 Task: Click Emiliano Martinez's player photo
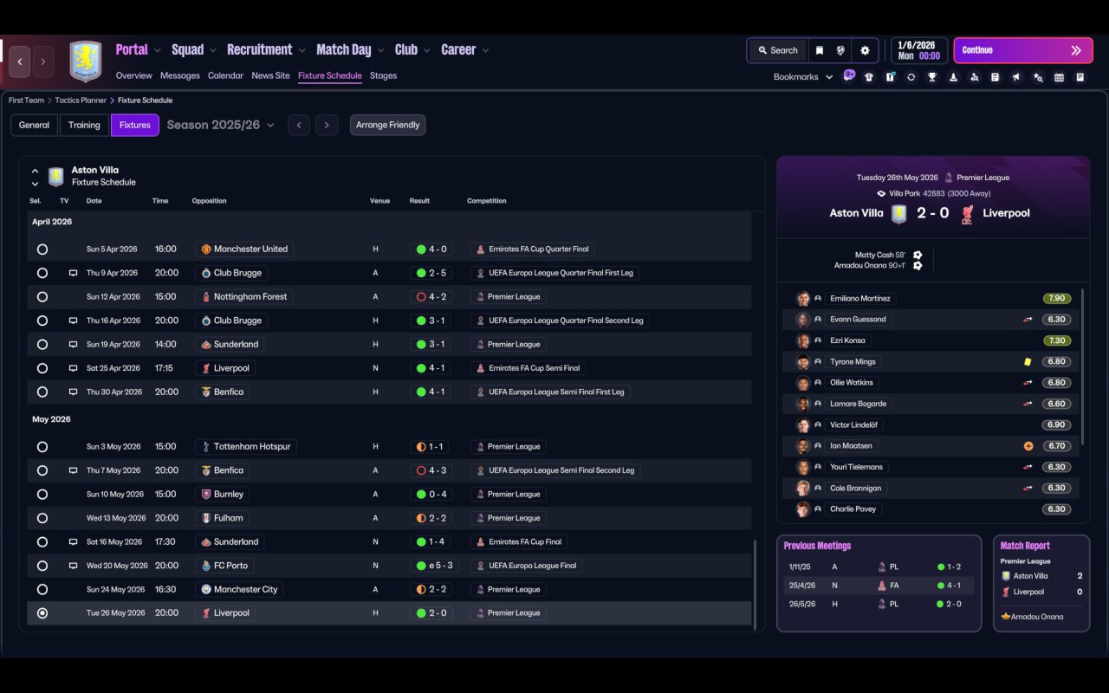[x=803, y=298]
